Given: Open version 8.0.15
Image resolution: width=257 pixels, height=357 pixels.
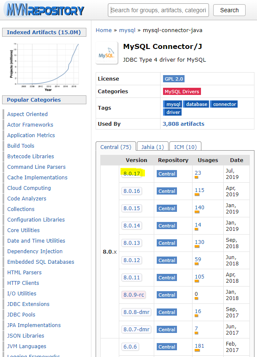Looking at the screenshot, I should [x=132, y=208].
